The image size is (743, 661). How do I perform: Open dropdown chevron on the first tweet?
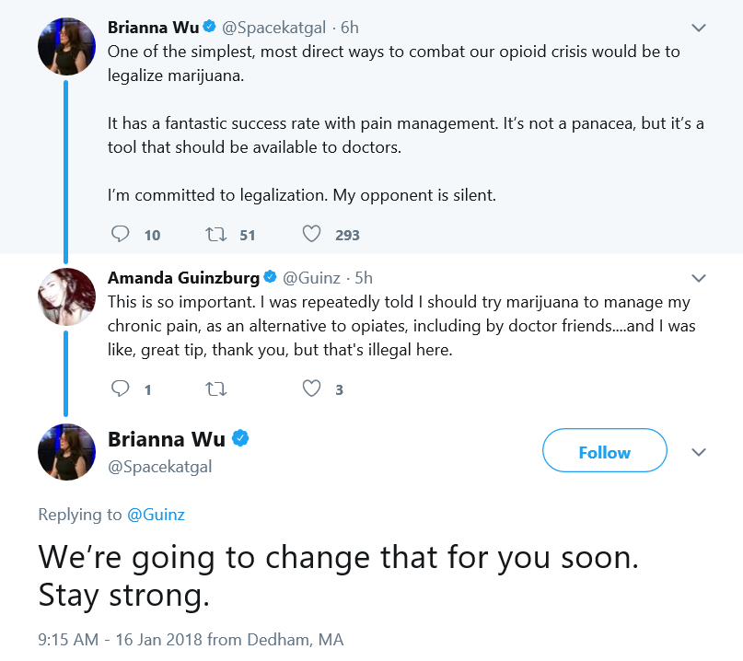699,28
